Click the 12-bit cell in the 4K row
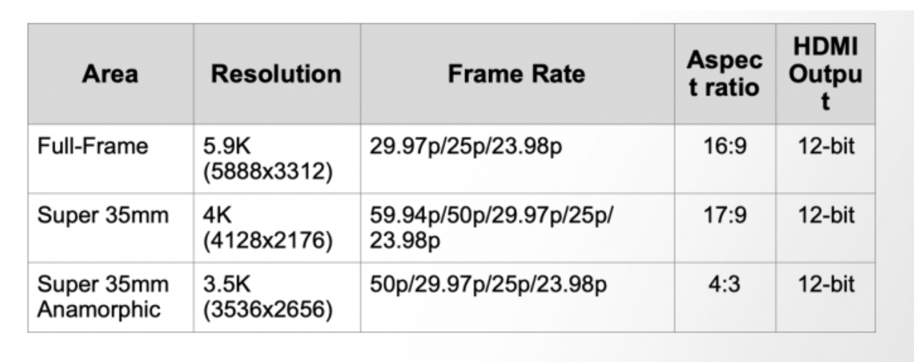The height and width of the screenshot is (362, 914). [x=826, y=215]
